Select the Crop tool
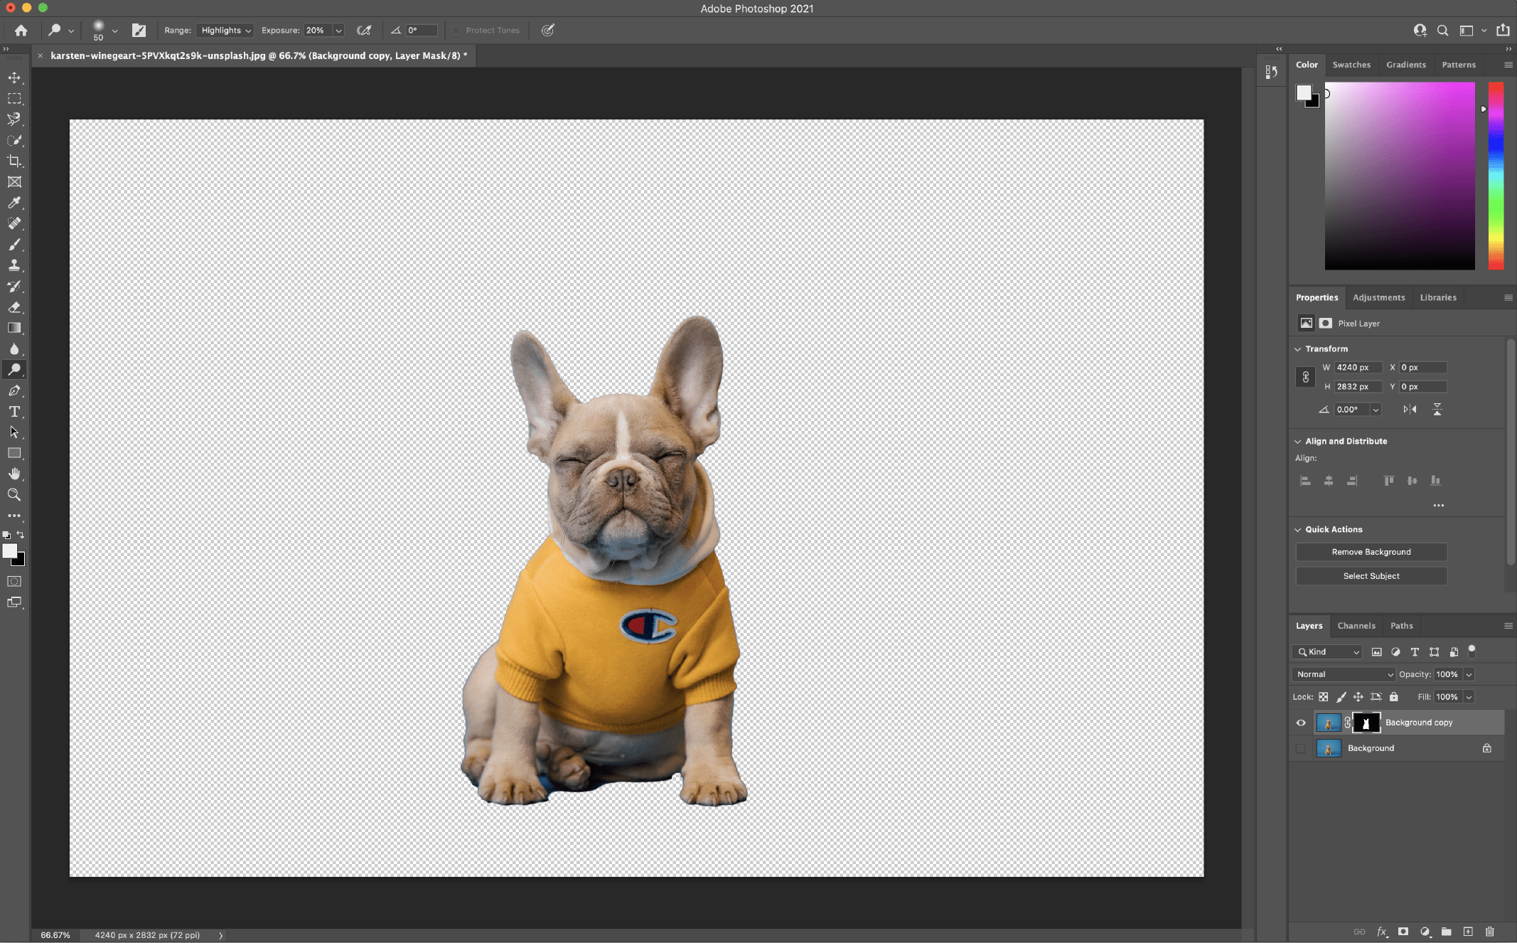The height and width of the screenshot is (943, 1517). click(15, 160)
